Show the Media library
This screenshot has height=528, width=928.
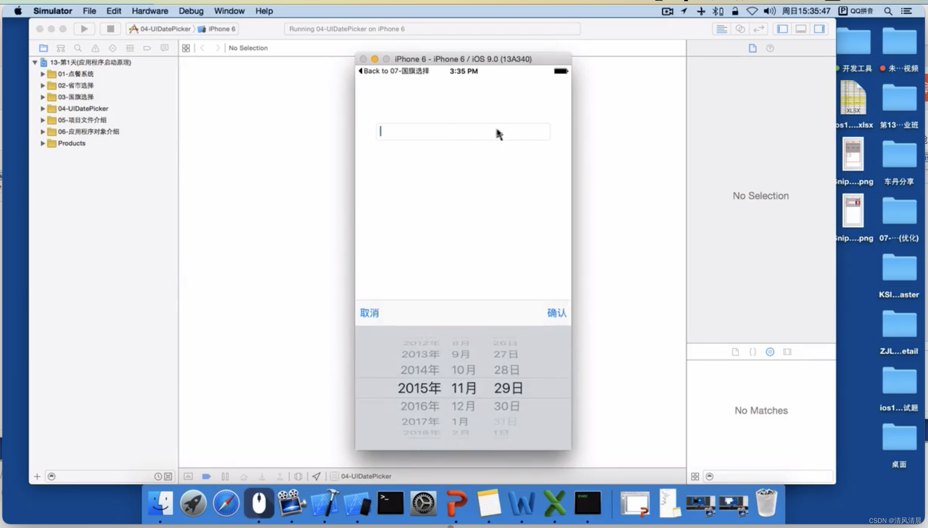pos(787,352)
